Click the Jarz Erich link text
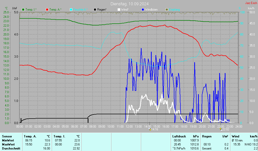Image resolution: width=258 pixels, height=151 pixels. coord(251,3)
